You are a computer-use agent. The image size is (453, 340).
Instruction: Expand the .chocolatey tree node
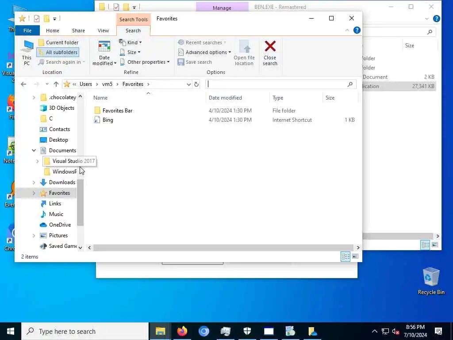pyautogui.click(x=34, y=97)
